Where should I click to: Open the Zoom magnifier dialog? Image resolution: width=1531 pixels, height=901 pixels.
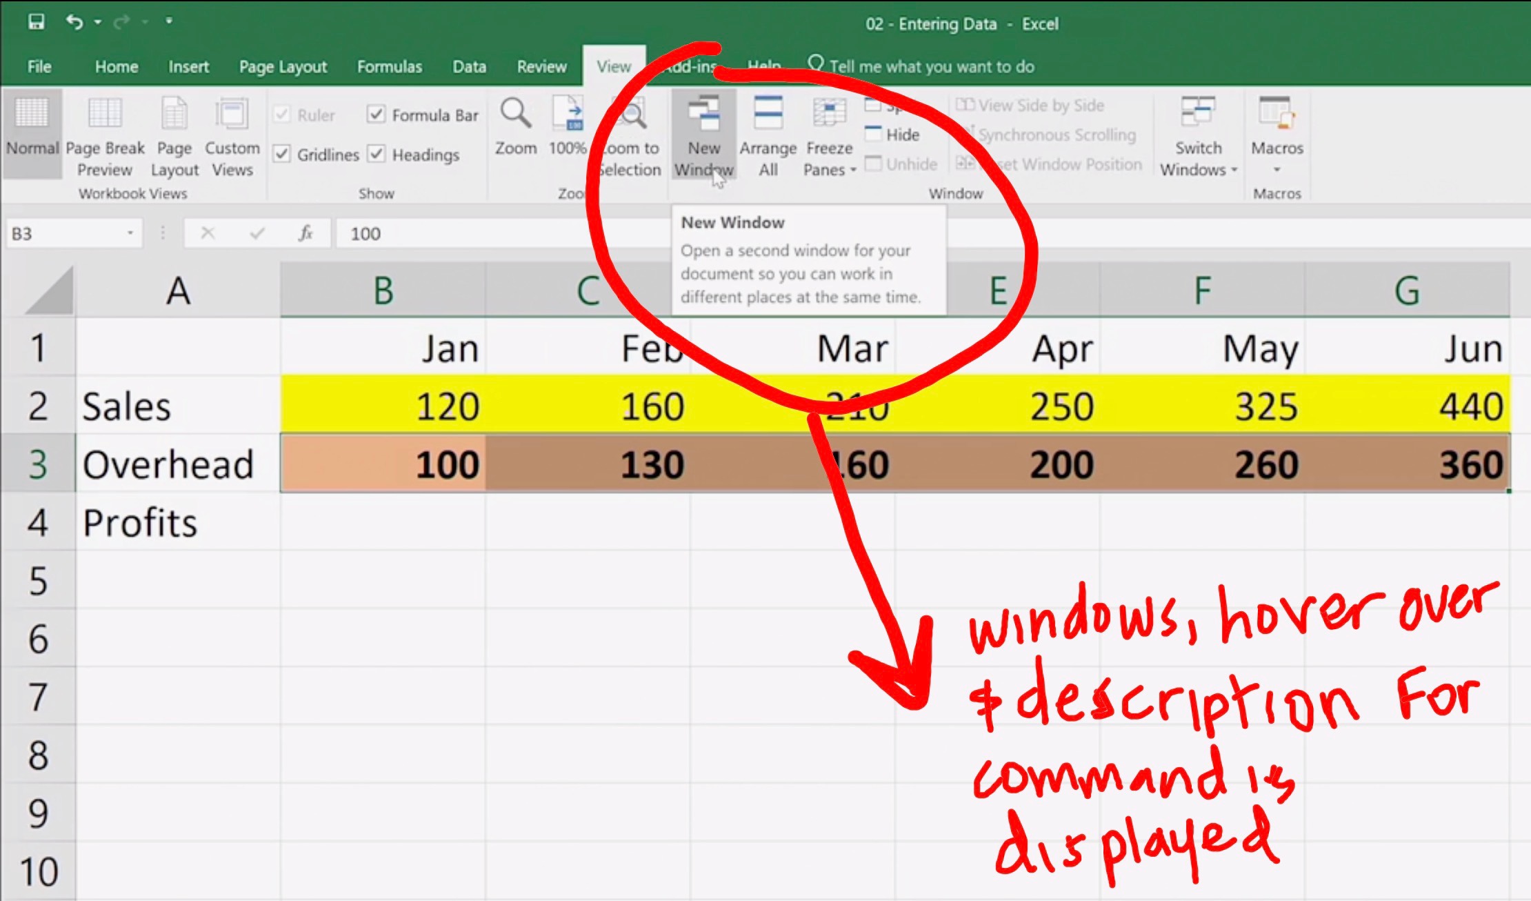click(x=515, y=127)
